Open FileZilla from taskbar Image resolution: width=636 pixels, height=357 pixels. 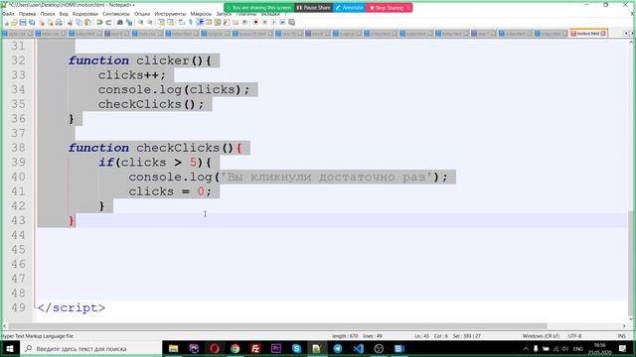(x=255, y=348)
